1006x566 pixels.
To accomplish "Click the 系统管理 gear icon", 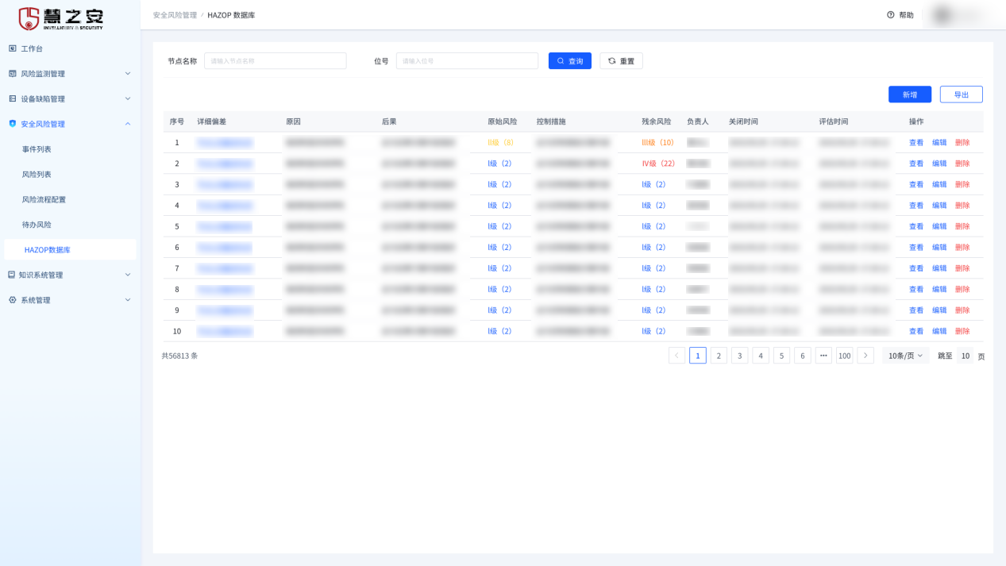I will 13,300.
